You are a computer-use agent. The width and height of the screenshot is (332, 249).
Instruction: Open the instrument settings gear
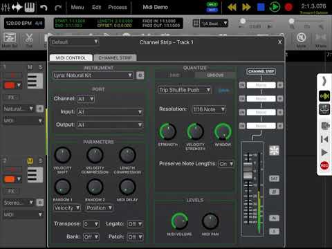pos(140,75)
